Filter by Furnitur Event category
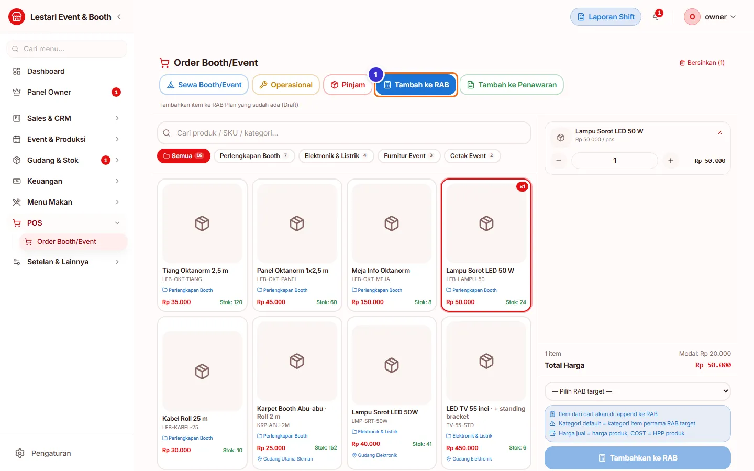This screenshot has height=471, width=754. [x=409, y=156]
